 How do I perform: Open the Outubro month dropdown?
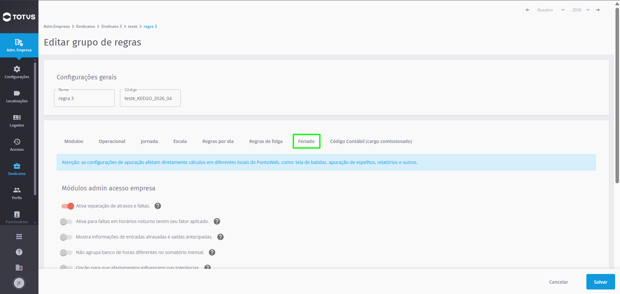pyautogui.click(x=551, y=10)
